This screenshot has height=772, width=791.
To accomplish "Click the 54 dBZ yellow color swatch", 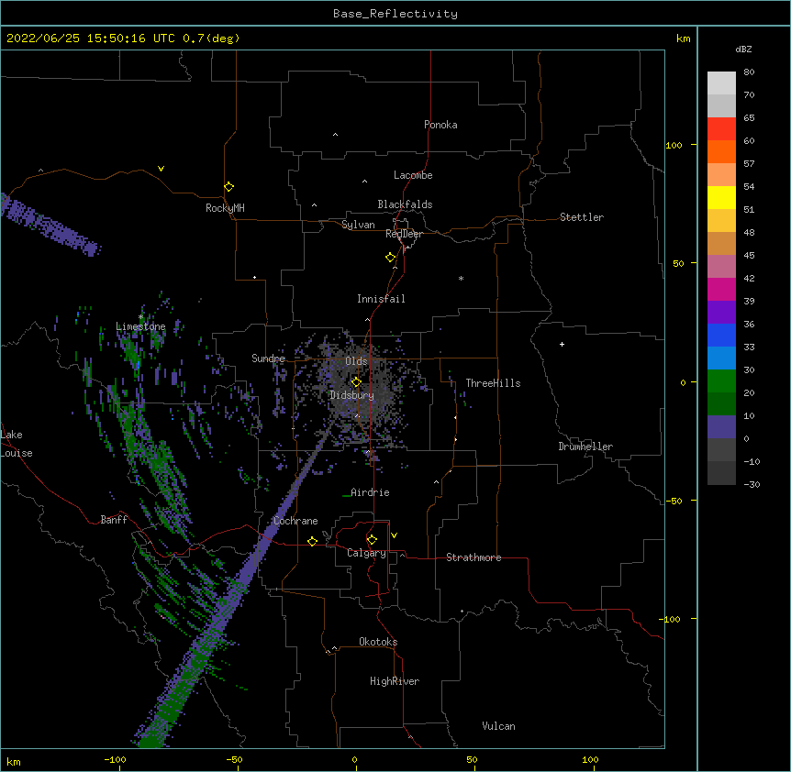I will pyautogui.click(x=721, y=197).
